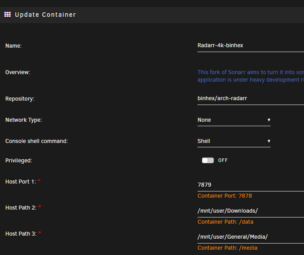The image size is (304, 255).
Task: Click the 'Update Container' heading
Action: pyautogui.click(x=45, y=15)
